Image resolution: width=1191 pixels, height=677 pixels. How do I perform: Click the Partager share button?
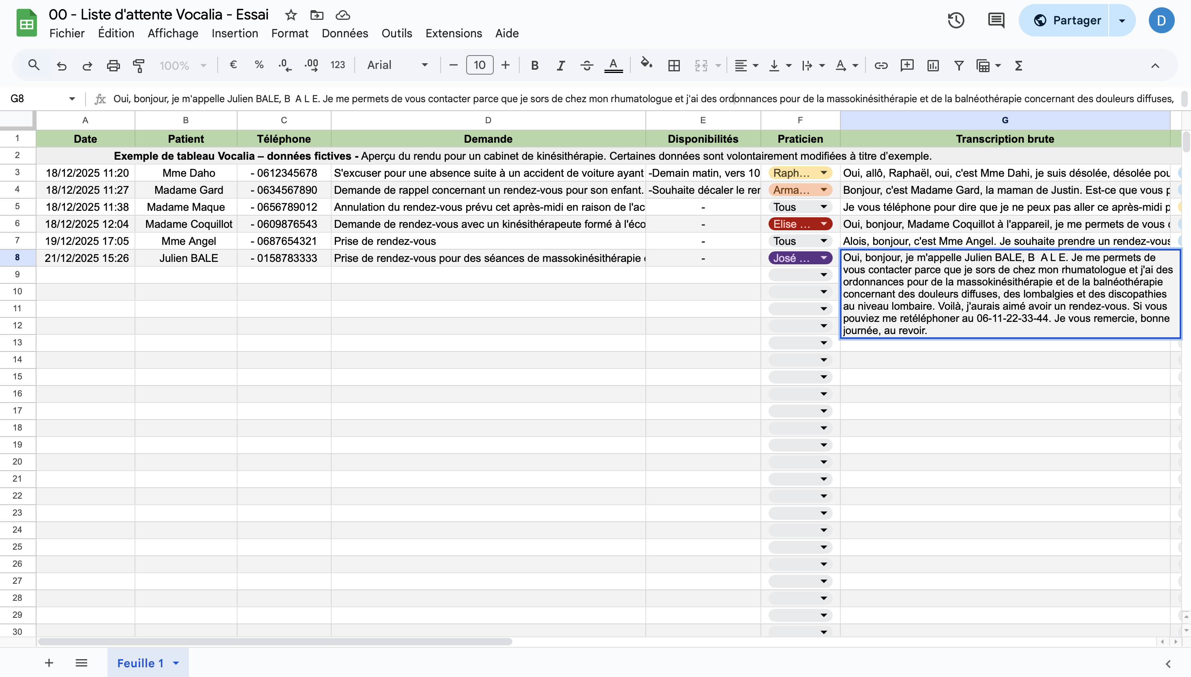coord(1064,20)
